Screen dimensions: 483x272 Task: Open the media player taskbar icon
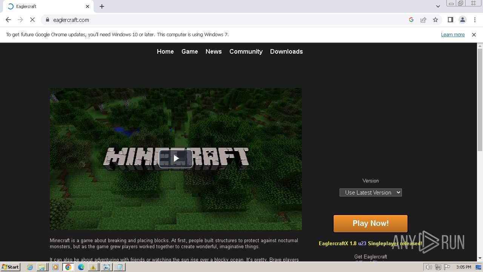(x=55, y=267)
